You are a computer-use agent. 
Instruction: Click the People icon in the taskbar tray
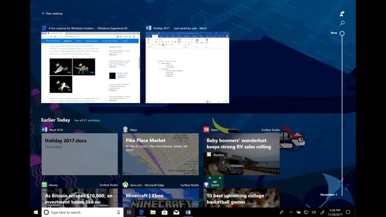click(282, 212)
